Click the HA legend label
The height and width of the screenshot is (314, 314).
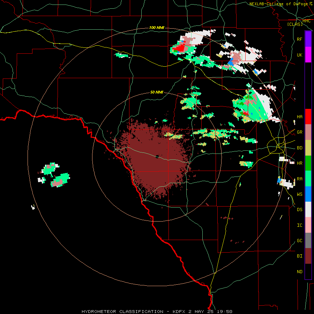[x=300, y=117]
